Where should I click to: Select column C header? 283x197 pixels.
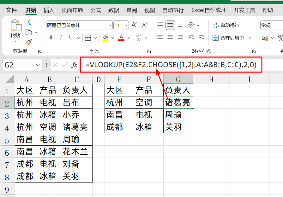(x=77, y=79)
